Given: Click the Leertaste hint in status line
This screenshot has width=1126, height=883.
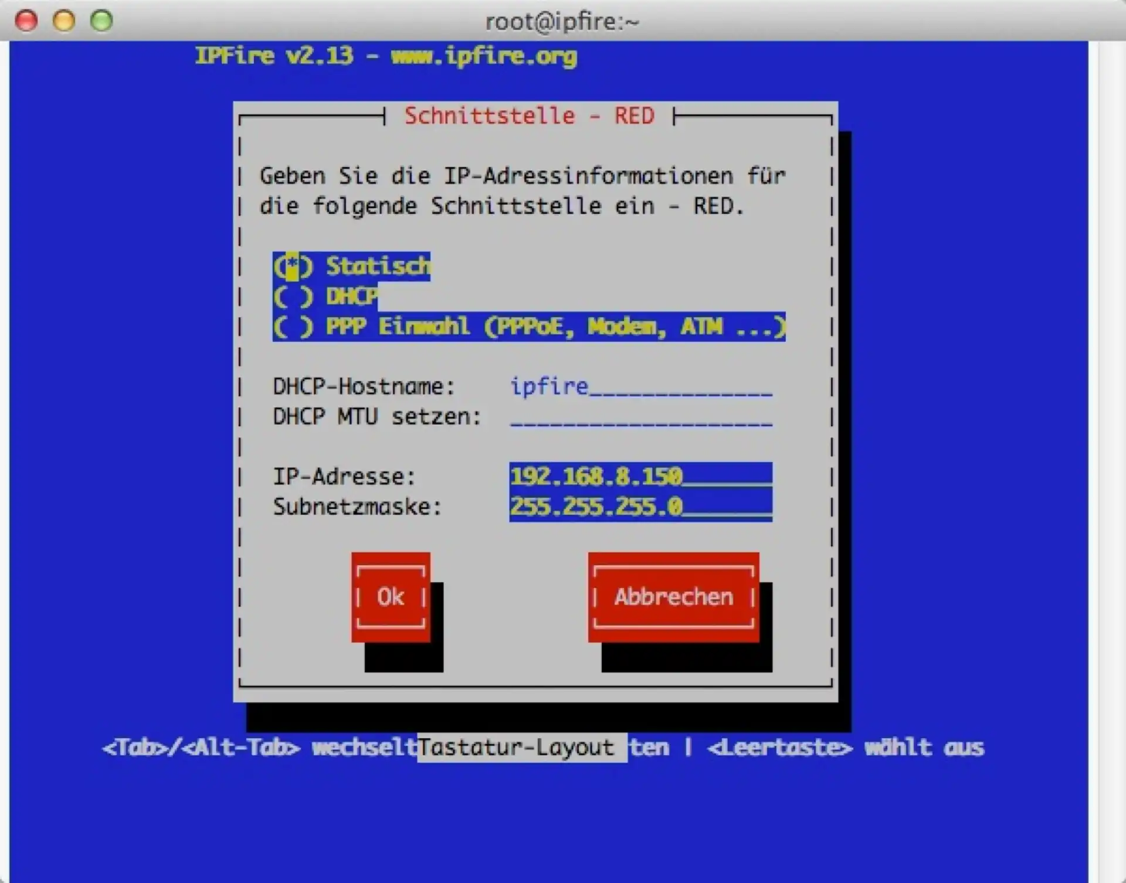Looking at the screenshot, I should pyautogui.click(x=779, y=748).
